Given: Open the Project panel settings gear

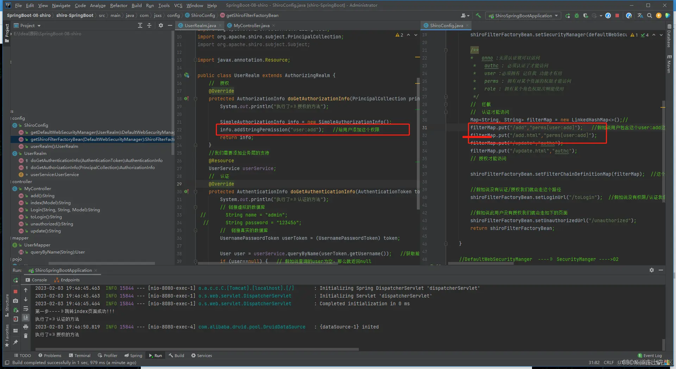Looking at the screenshot, I should 161,25.
